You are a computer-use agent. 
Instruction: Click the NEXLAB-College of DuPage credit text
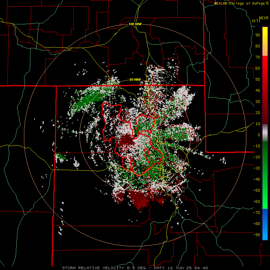[241, 3]
